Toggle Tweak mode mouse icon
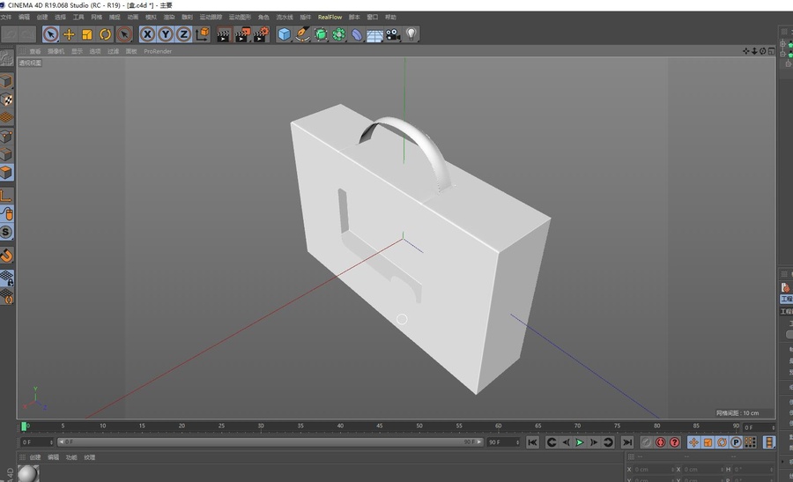This screenshot has height=482, width=793. [x=6, y=213]
